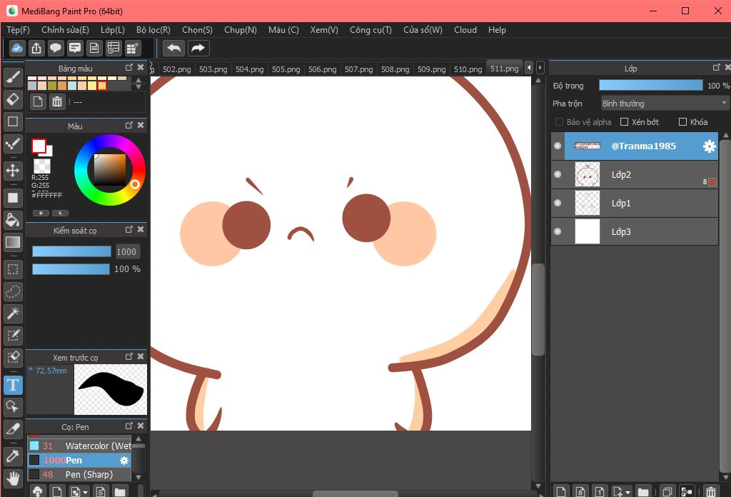Open the Công cụ(T) menu

370,30
